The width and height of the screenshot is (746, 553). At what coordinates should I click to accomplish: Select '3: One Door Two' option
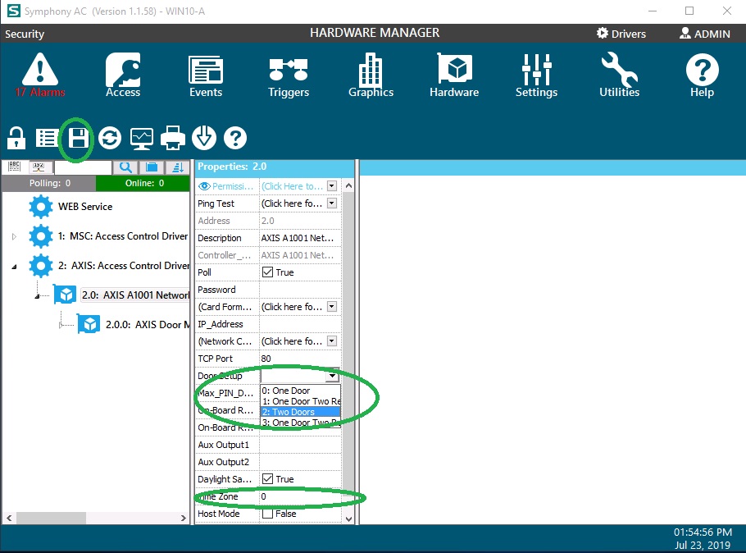301,422
